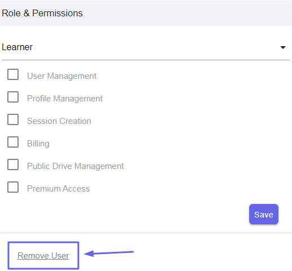Click the divider line above Remove User
Image resolution: width=292 pixels, height=271 pixels.
(x=146, y=233)
